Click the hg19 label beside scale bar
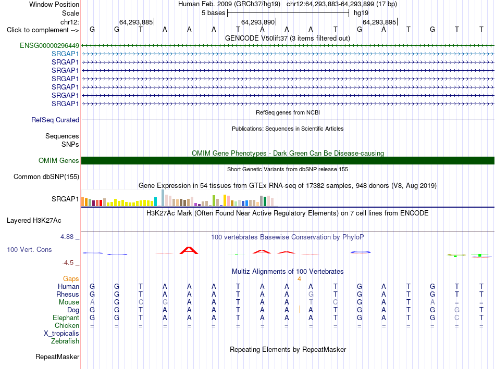Screen dimensions: 495x369 [361, 13]
